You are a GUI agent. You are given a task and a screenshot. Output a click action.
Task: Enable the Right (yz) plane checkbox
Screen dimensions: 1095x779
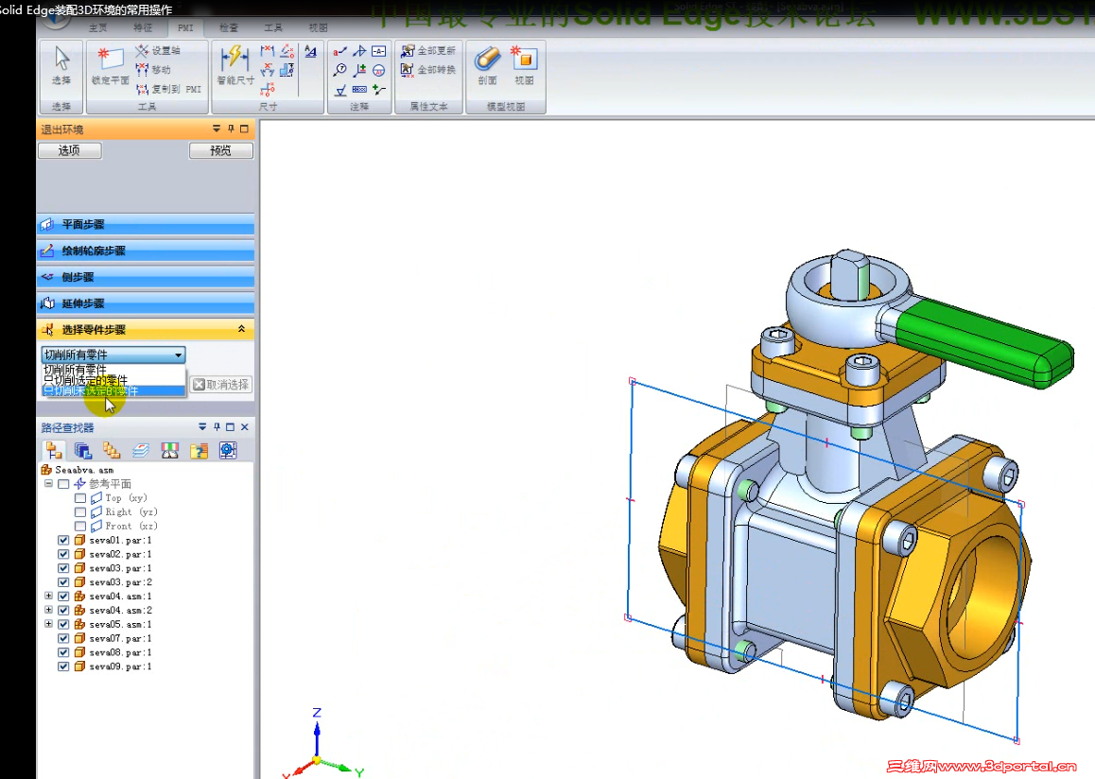(x=80, y=512)
